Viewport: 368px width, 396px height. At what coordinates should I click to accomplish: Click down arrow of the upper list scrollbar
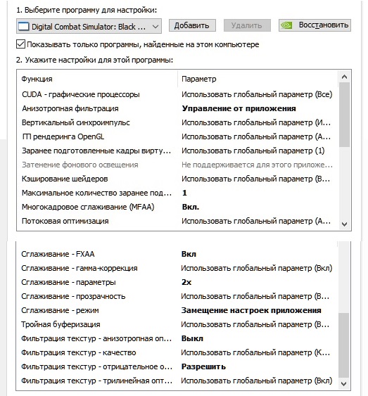click(344, 224)
